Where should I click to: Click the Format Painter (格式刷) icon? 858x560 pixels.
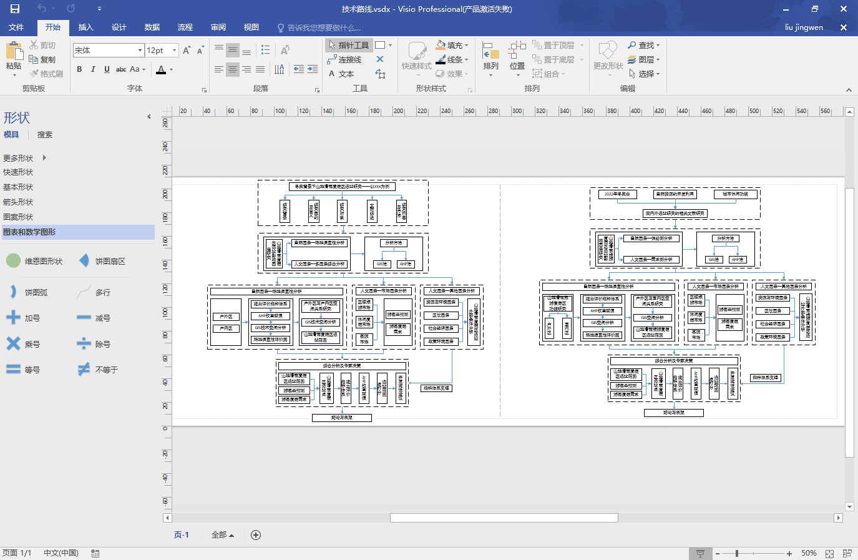tap(34, 74)
